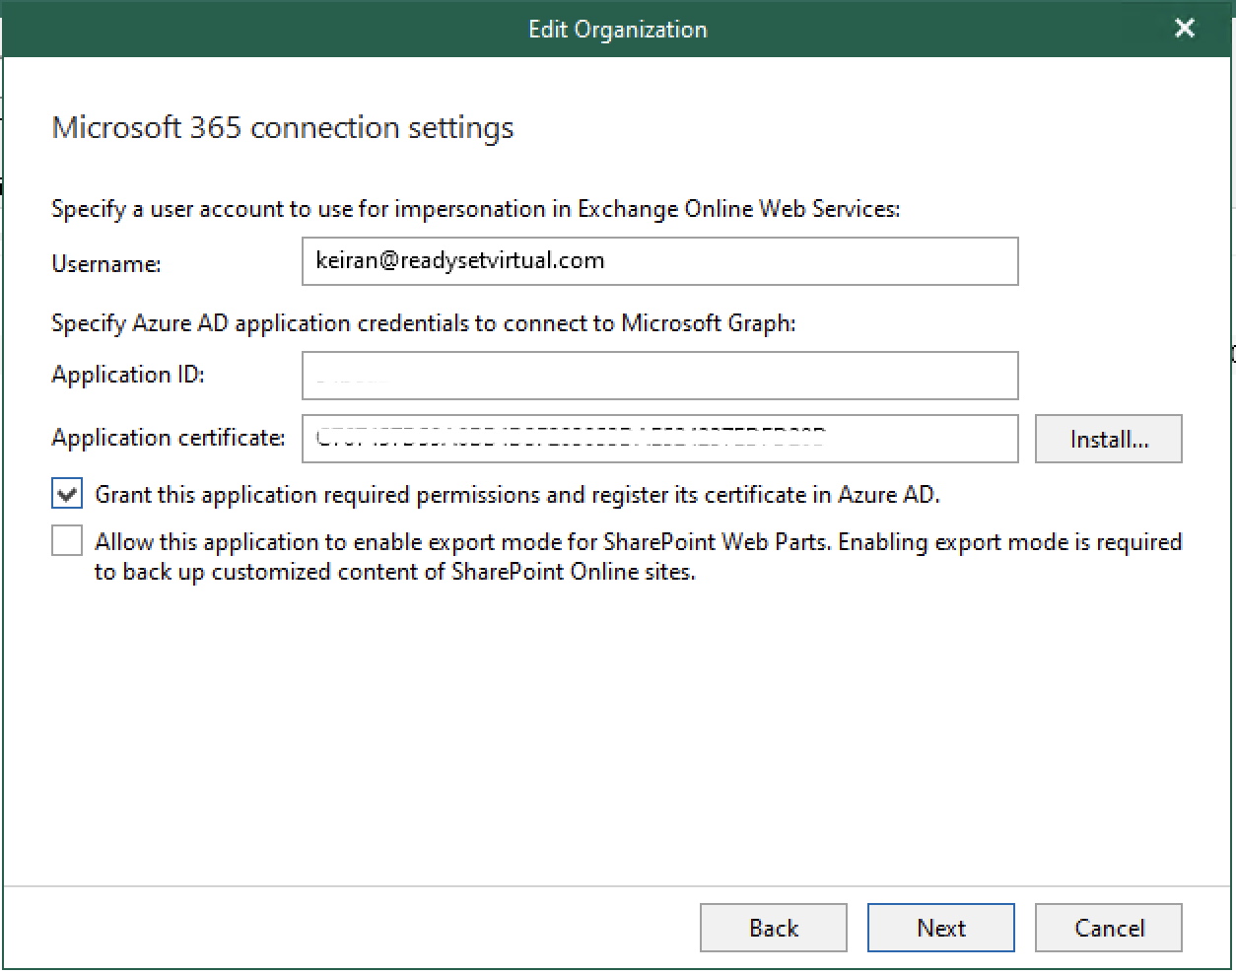Close the Edit Organization dialog
This screenshot has height=974, width=1236.
[x=1185, y=29]
